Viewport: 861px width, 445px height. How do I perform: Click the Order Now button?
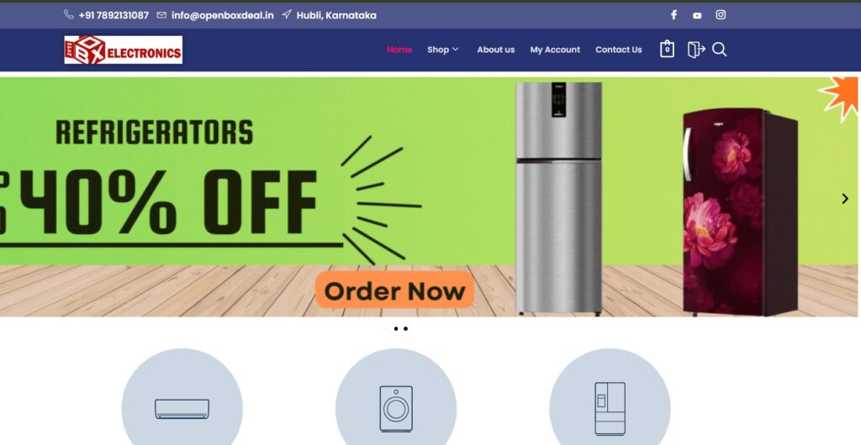click(x=395, y=290)
